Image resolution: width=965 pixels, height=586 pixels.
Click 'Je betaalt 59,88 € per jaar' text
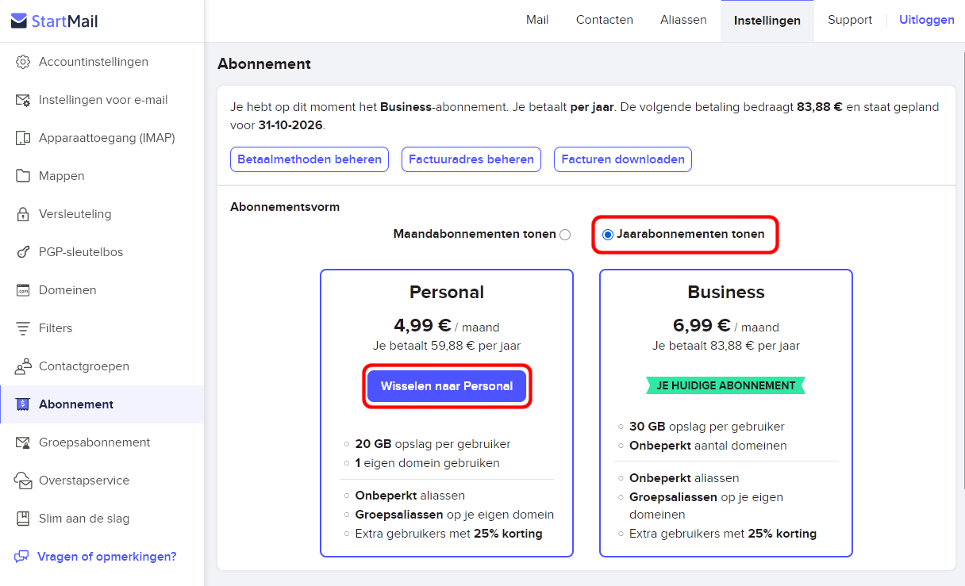tap(447, 346)
